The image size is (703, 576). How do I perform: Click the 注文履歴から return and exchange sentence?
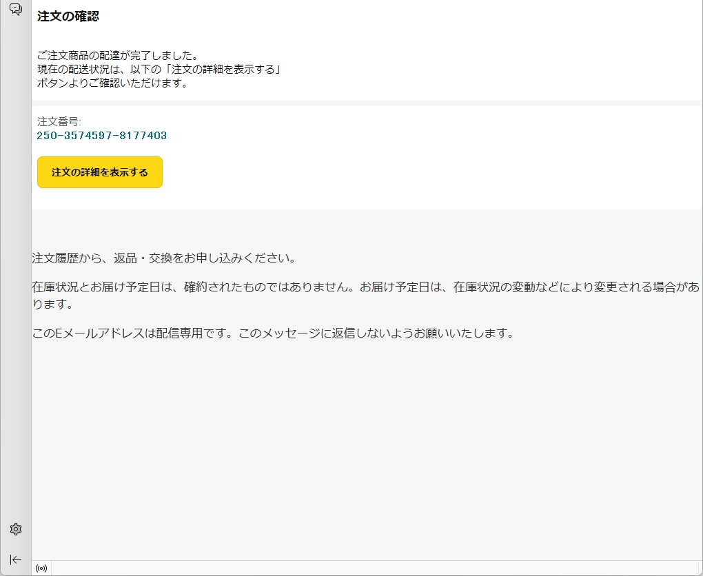tap(164, 258)
